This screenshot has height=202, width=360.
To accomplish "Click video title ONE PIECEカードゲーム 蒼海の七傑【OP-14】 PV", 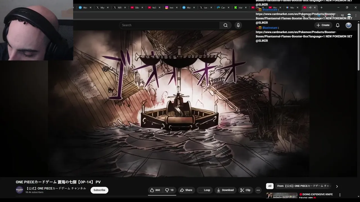I will [58, 182].
